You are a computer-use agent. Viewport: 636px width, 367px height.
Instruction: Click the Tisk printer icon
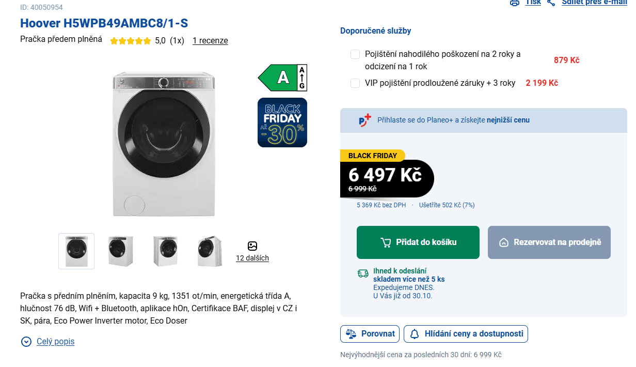pyautogui.click(x=514, y=3)
